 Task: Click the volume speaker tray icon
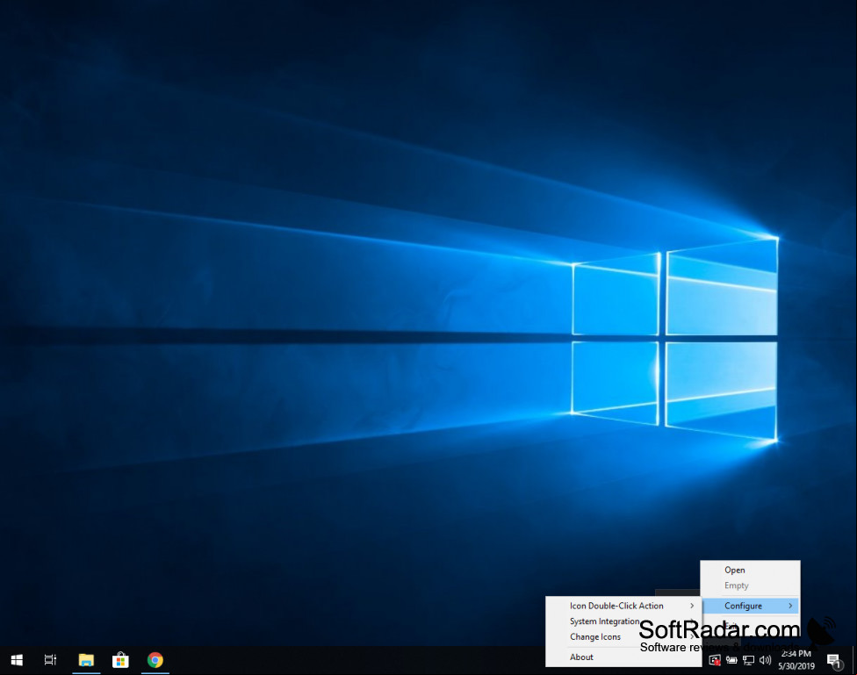tap(765, 660)
